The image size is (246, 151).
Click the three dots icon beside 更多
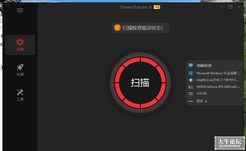point(191,101)
